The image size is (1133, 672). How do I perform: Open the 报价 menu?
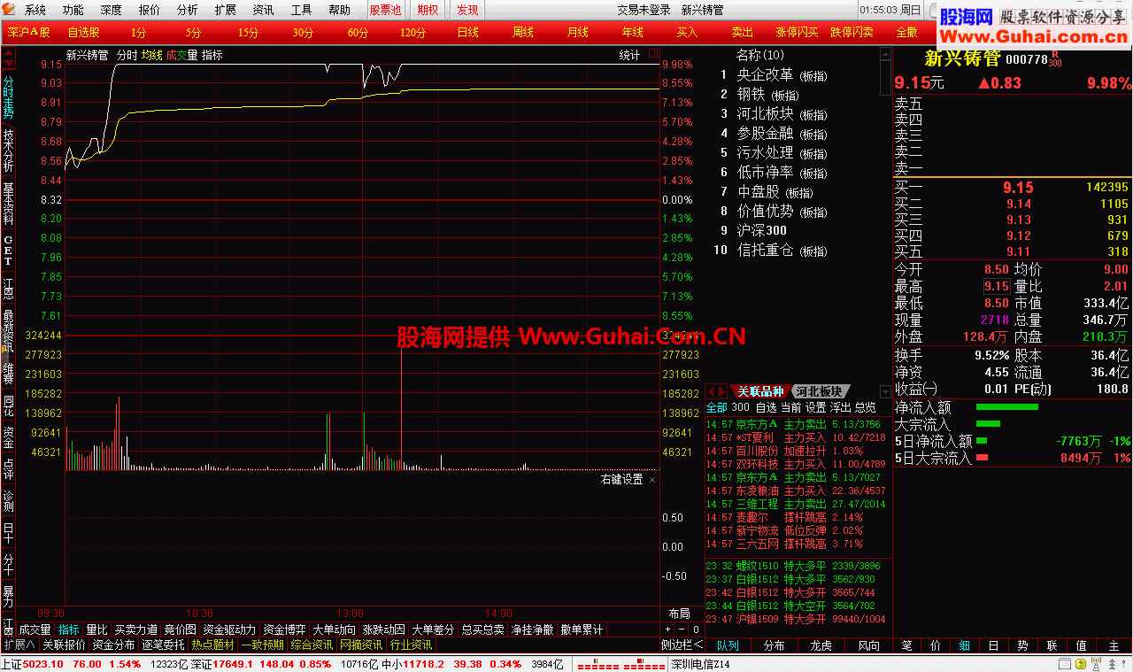[150, 10]
